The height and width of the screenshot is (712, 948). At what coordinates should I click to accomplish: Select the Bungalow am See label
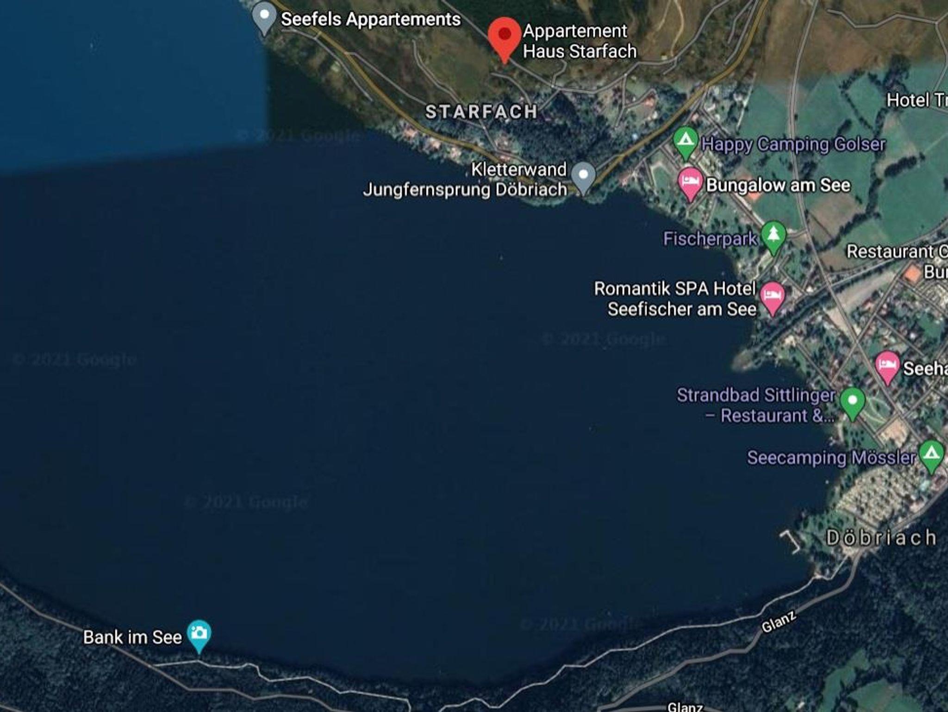coord(778,185)
